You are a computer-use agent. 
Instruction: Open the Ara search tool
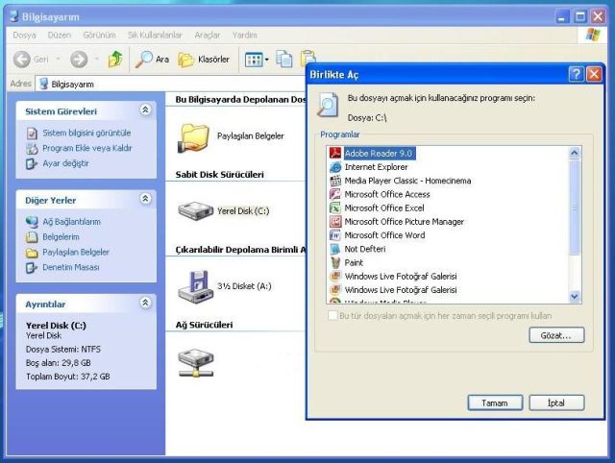point(152,60)
